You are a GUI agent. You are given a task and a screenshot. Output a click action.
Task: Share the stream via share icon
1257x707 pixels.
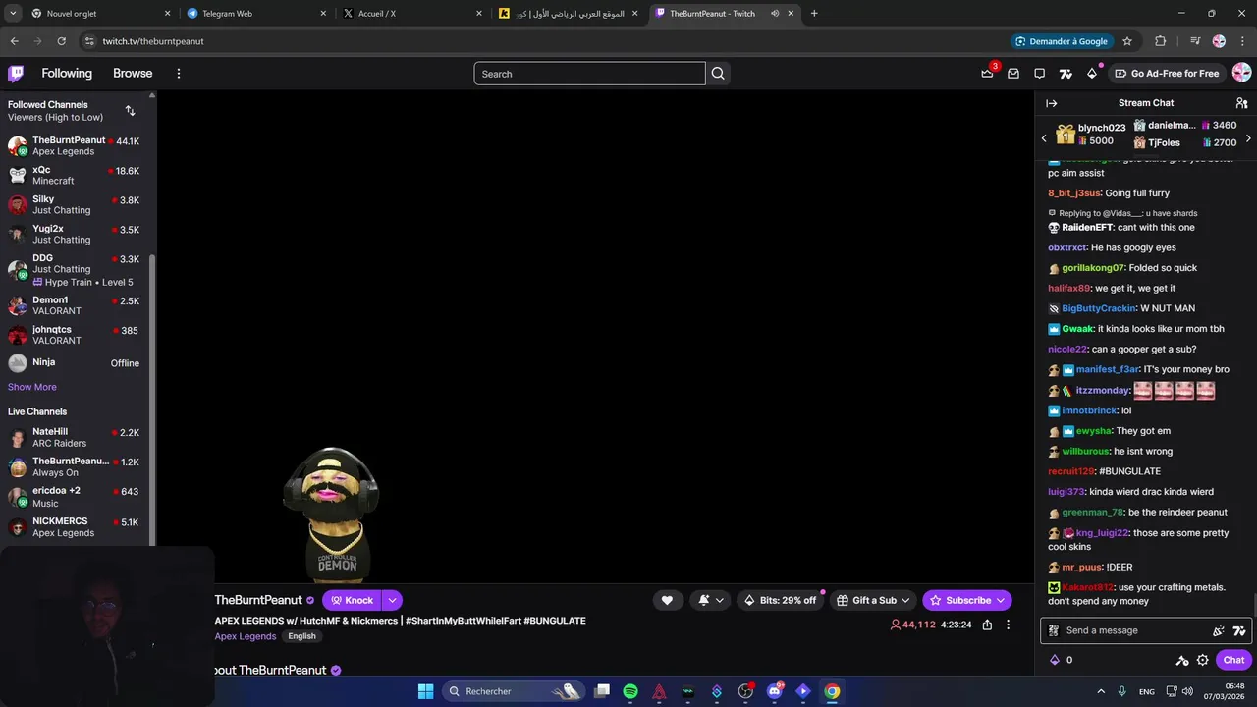click(x=987, y=625)
